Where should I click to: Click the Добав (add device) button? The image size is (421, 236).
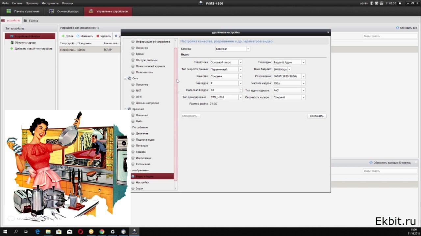67,36
